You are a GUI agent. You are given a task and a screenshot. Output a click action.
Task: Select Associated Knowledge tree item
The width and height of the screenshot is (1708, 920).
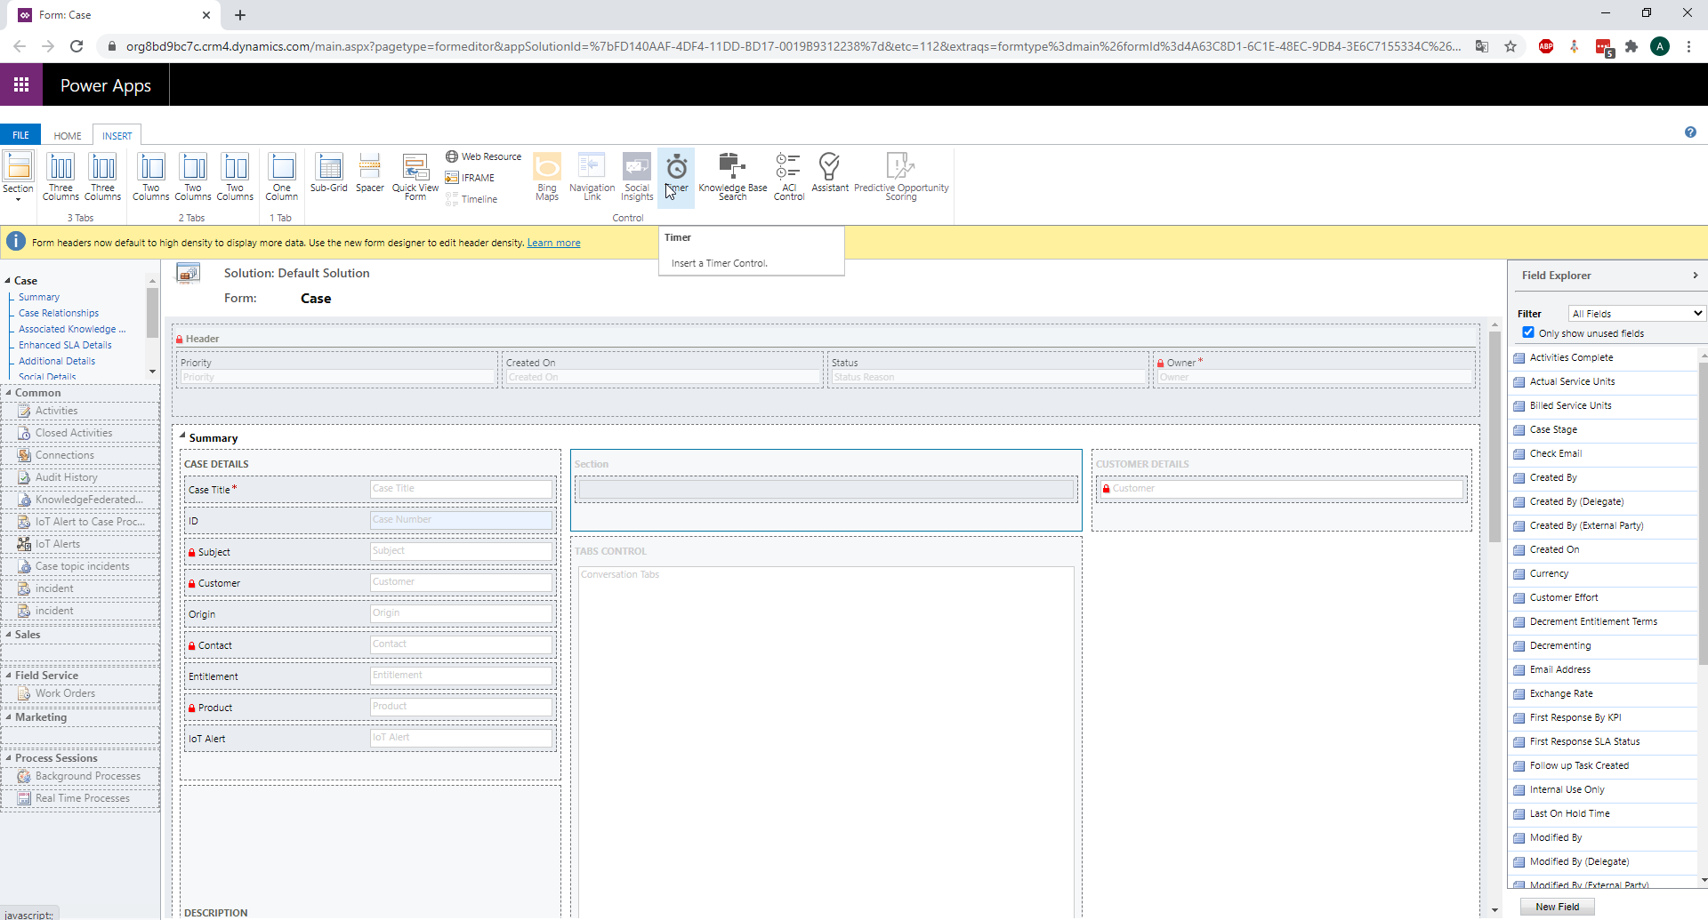coord(72,330)
